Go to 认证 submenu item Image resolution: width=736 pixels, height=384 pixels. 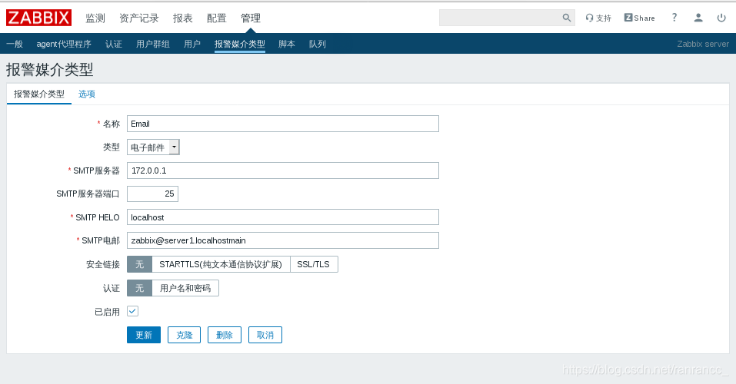point(114,44)
